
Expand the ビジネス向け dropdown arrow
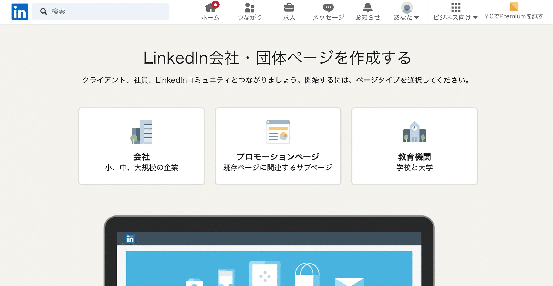click(475, 18)
